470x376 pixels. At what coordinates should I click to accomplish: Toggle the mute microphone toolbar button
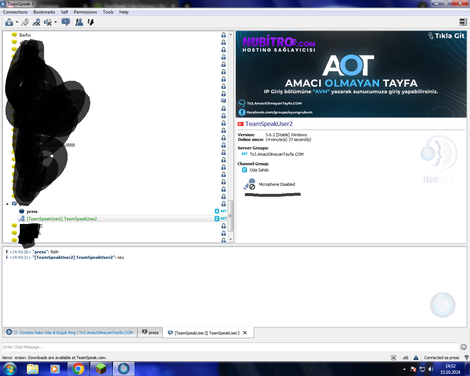36,22
